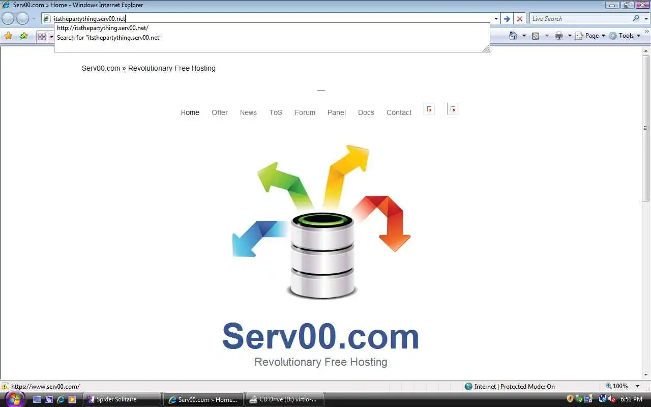Image resolution: width=651 pixels, height=407 pixels.
Task: Click the security warning icon in status bar
Action: [x=5, y=387]
